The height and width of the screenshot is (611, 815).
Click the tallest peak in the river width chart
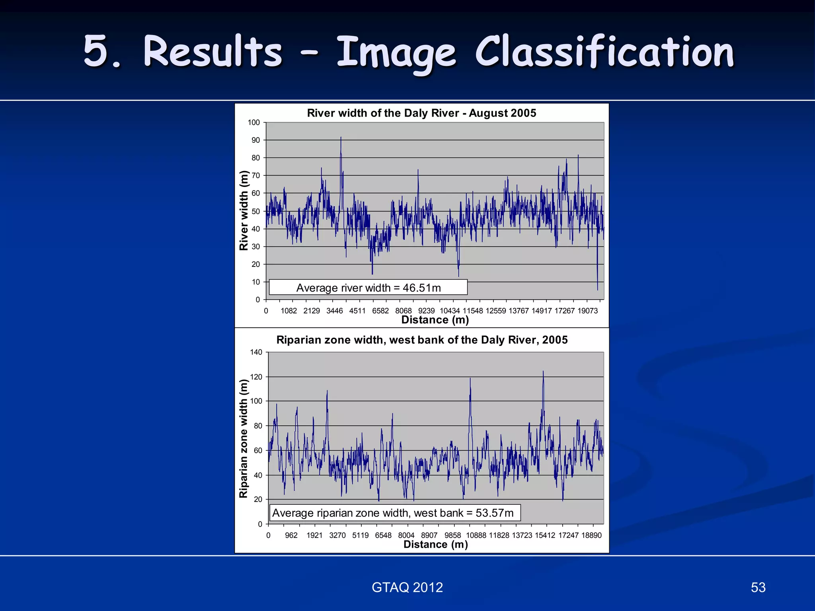tap(341, 138)
